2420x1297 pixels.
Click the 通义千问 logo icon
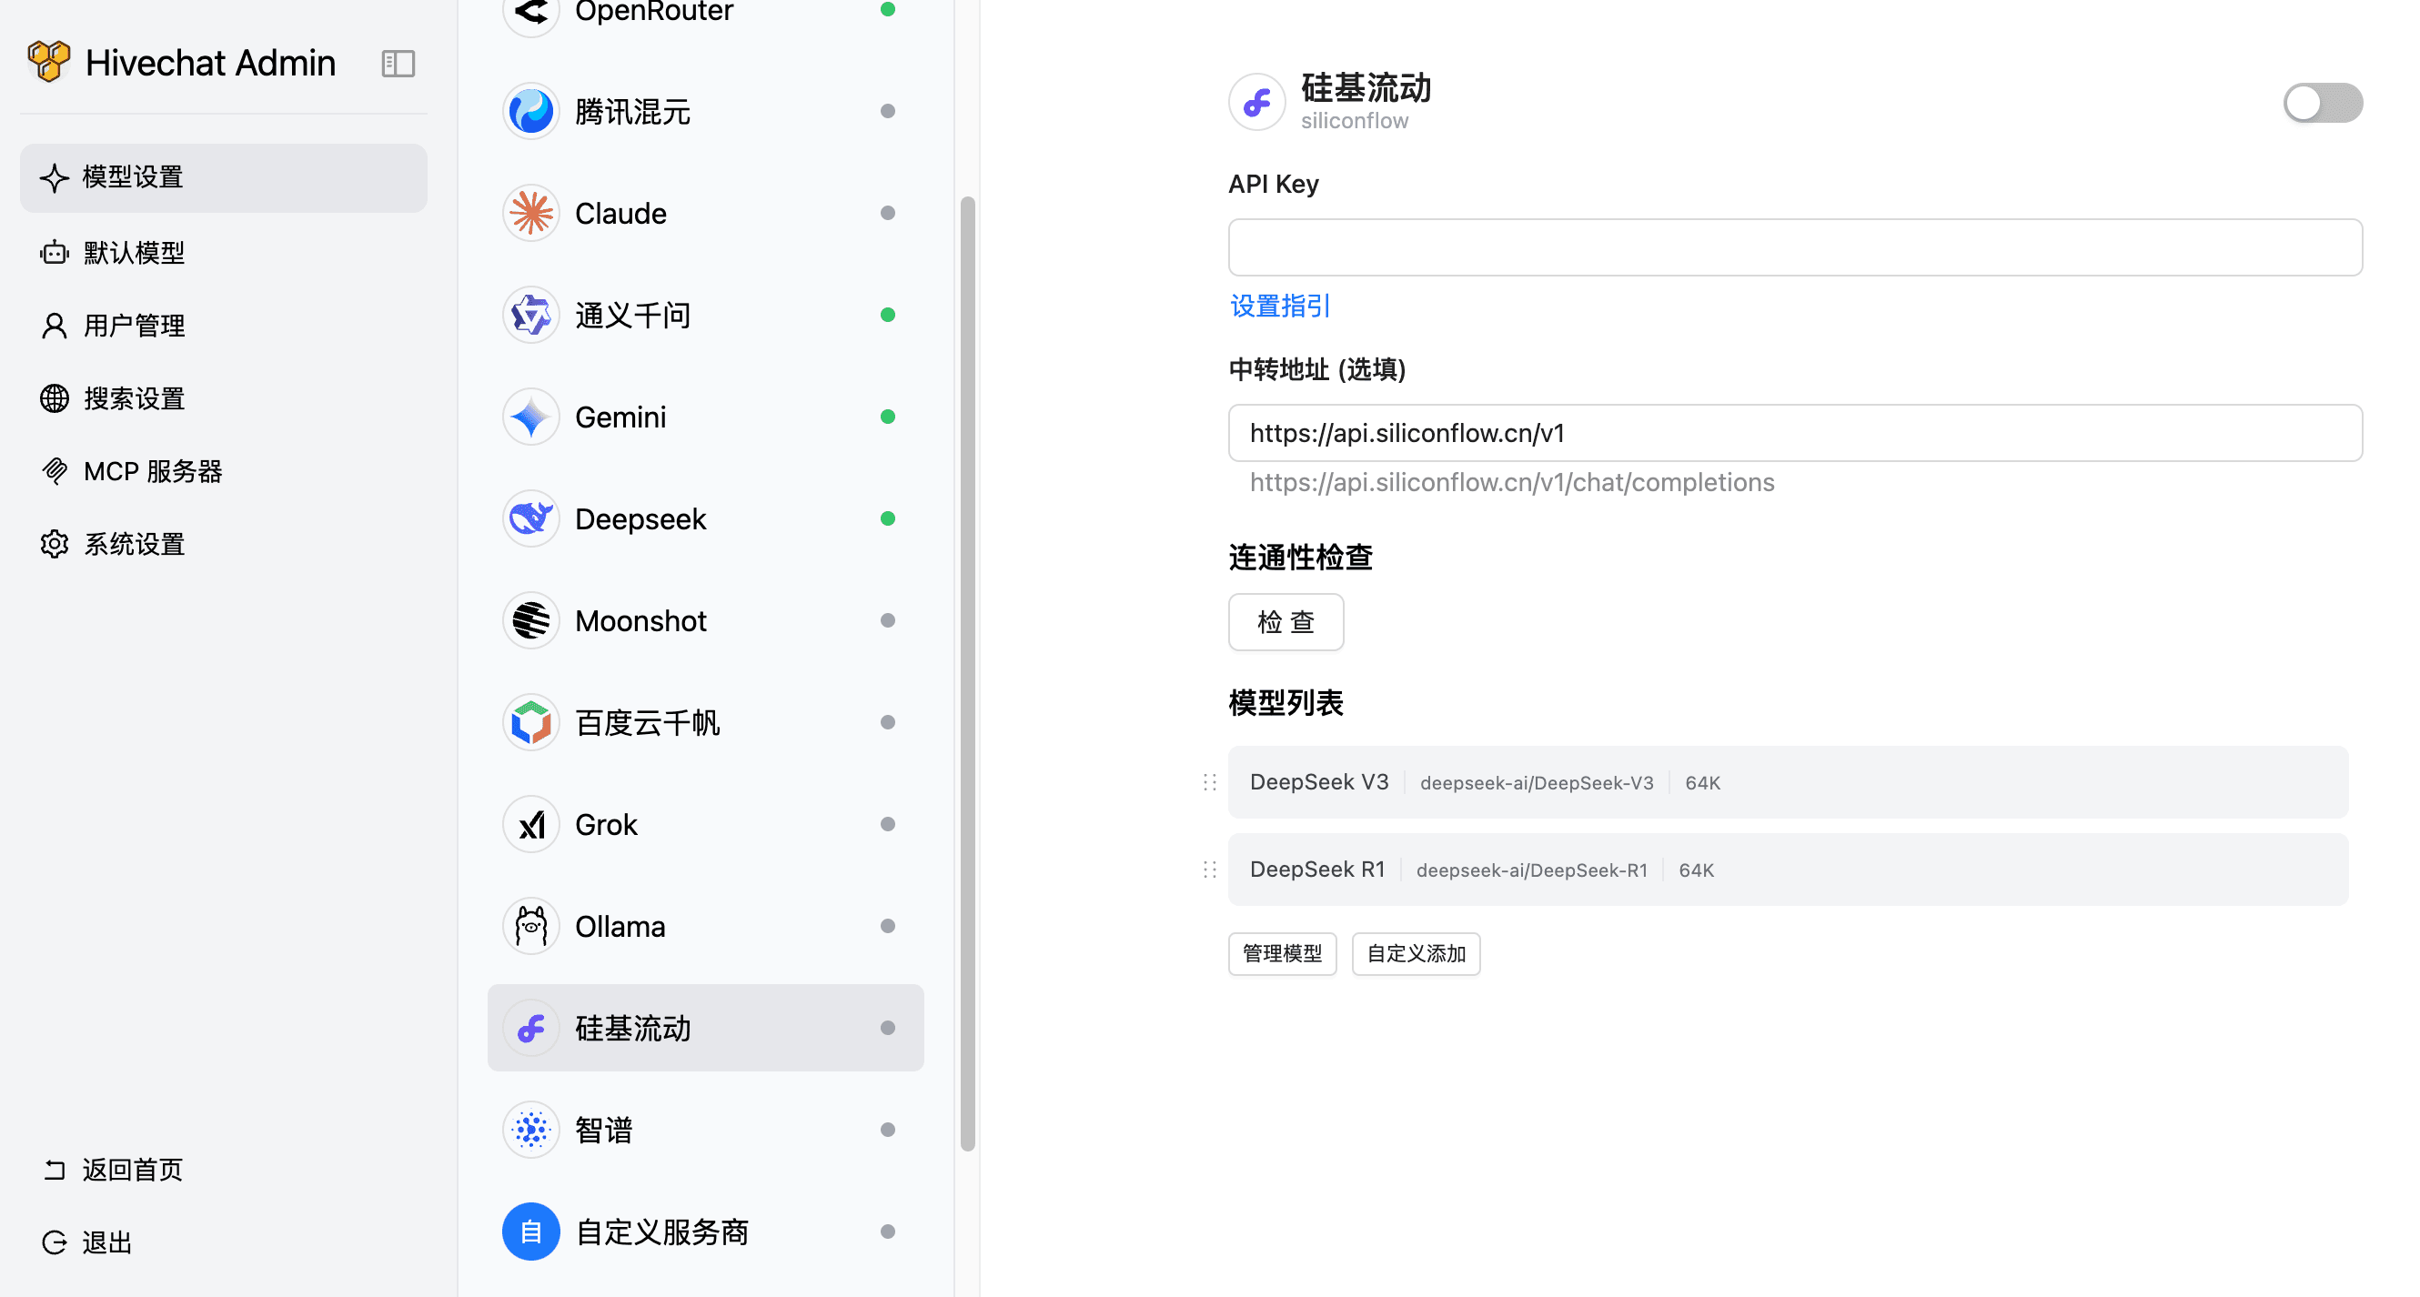click(x=531, y=315)
